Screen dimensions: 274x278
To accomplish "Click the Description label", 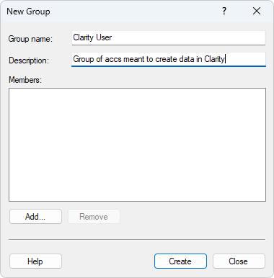I will (29, 60).
